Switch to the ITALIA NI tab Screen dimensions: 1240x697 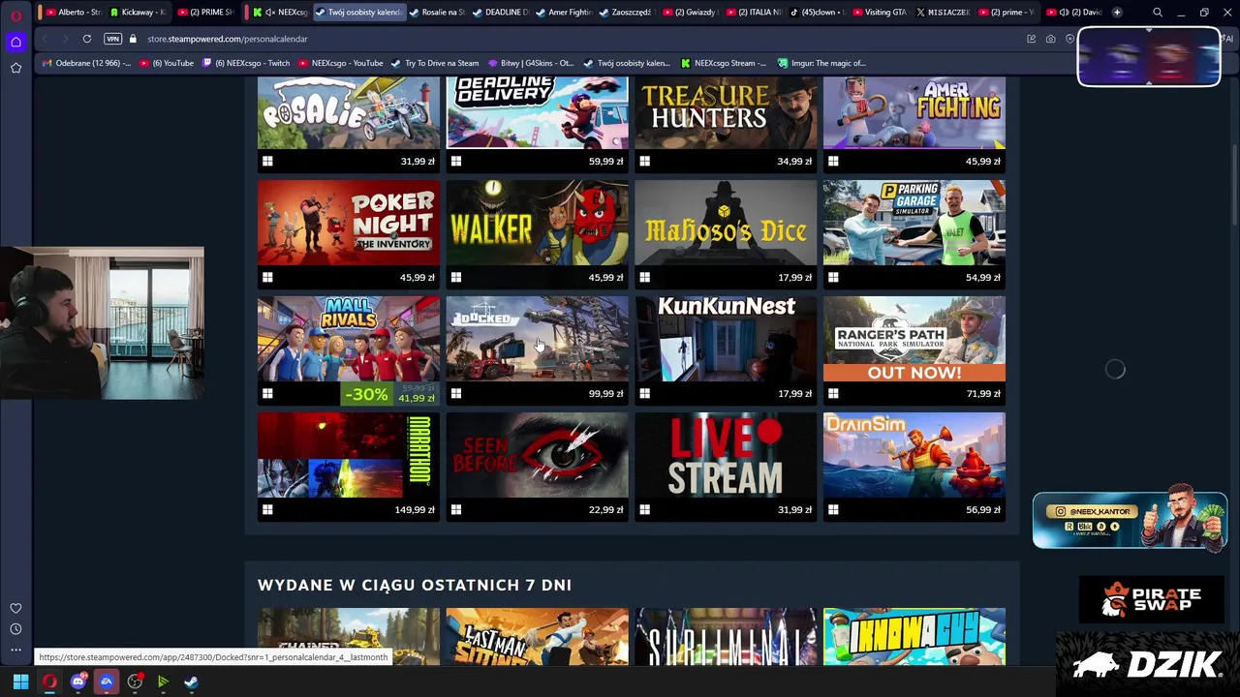752,13
